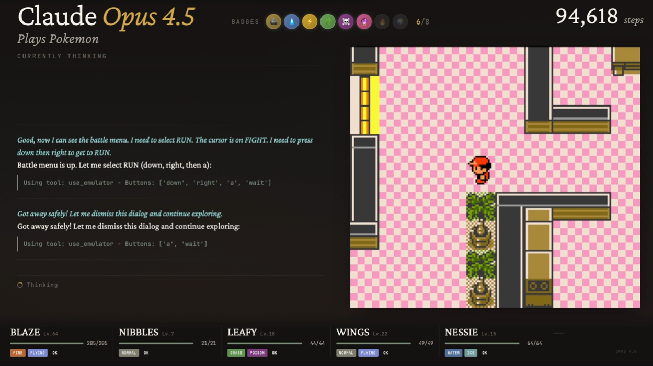653x366 pixels.
Task: Click the BADGES label
Action: 245,22
